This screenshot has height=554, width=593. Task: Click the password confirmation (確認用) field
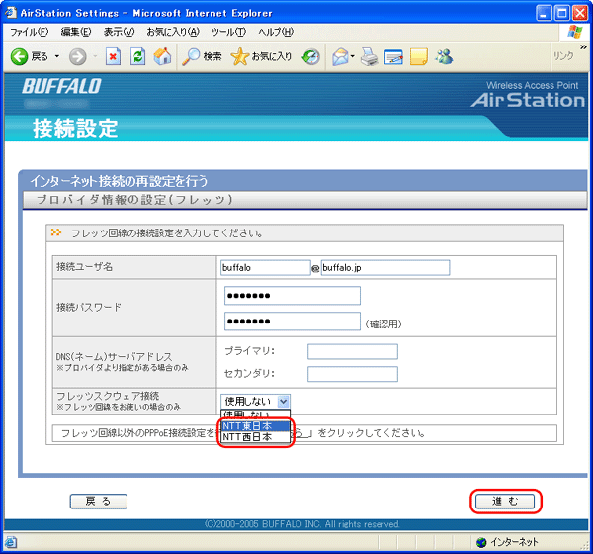(x=293, y=322)
